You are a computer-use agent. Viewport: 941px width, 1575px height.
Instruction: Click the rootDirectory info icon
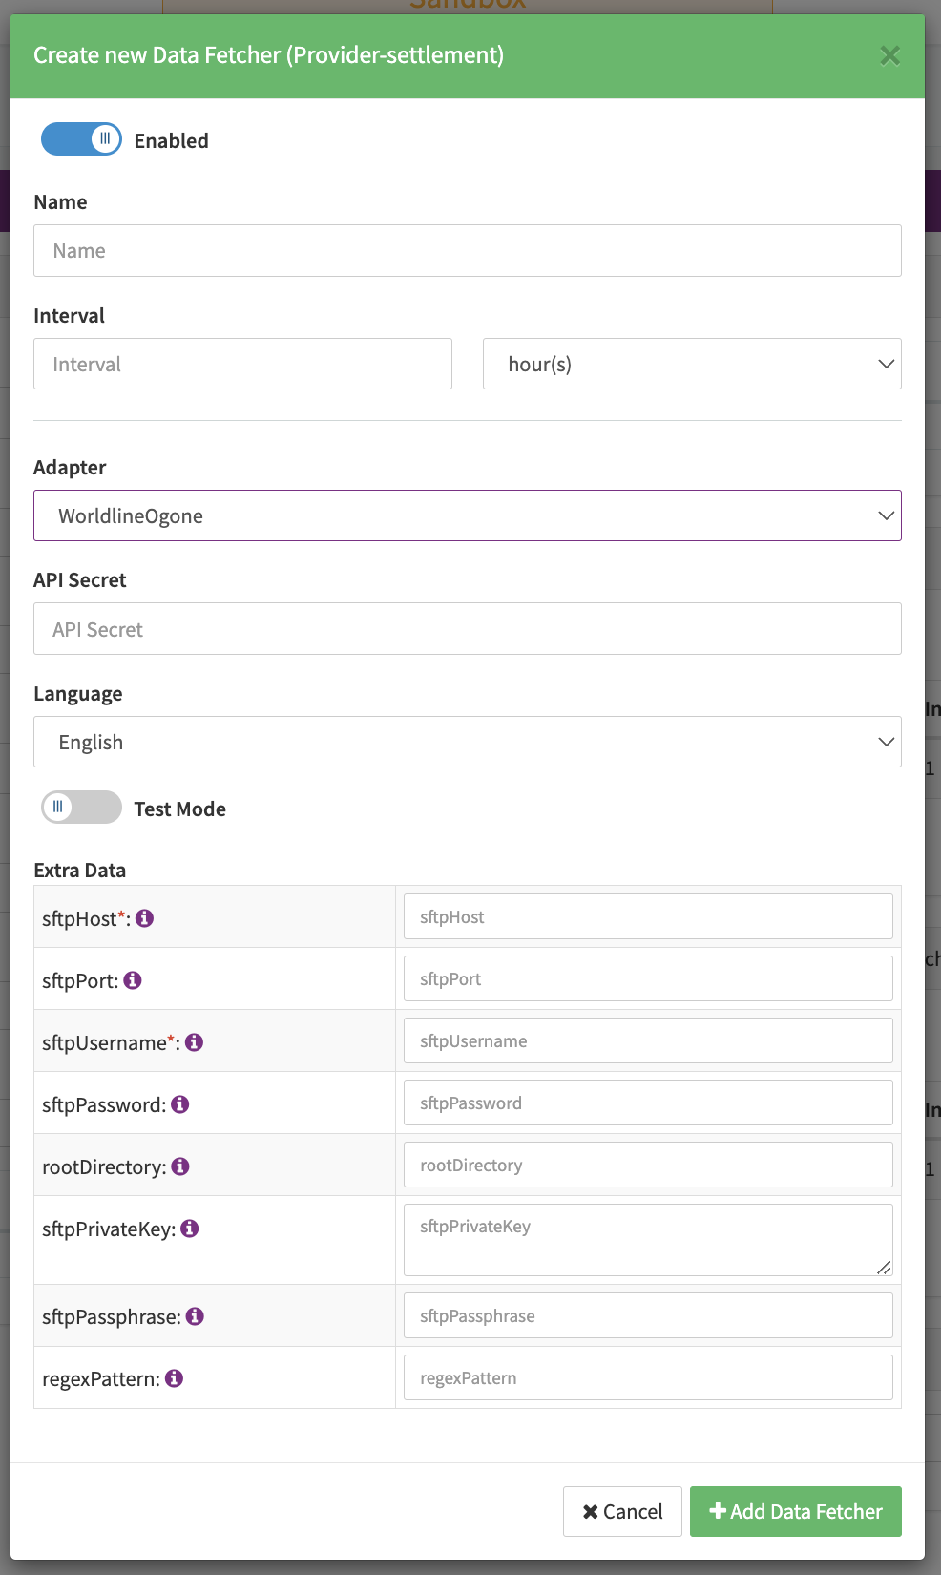(x=180, y=1166)
